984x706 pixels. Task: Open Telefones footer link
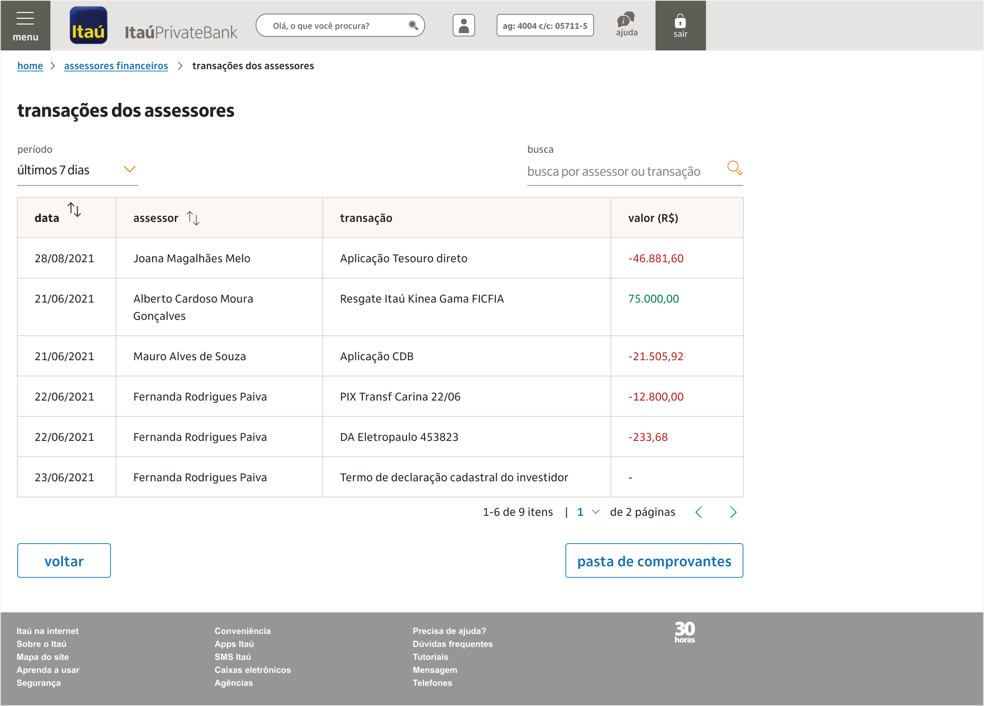(x=432, y=683)
